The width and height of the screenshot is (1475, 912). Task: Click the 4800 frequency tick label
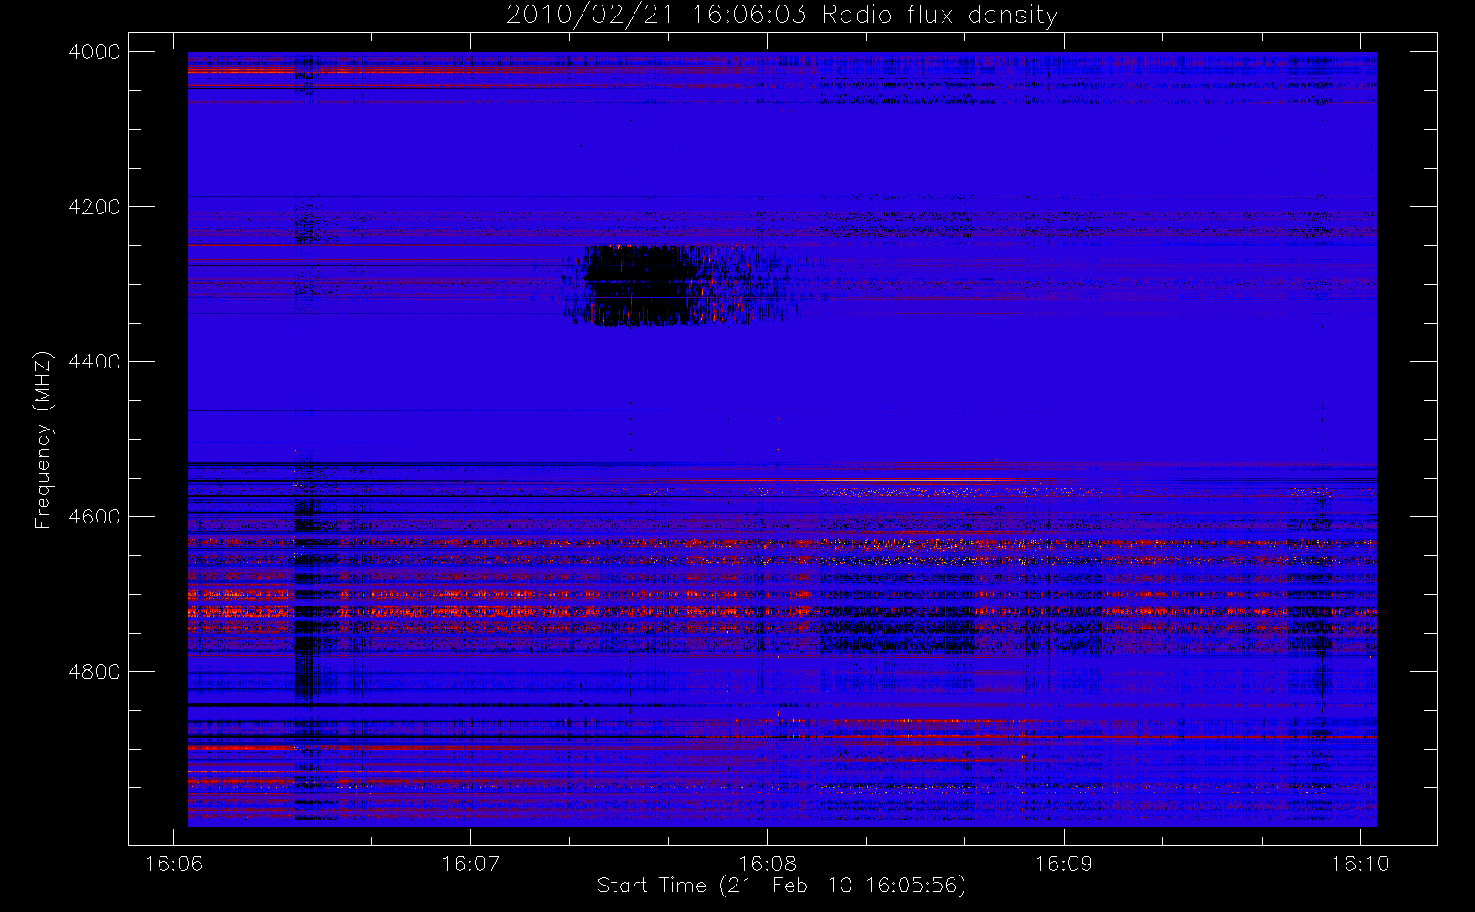coord(94,672)
